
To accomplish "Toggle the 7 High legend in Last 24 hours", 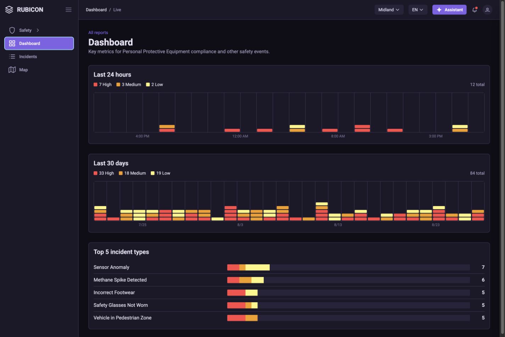I will (x=103, y=84).
